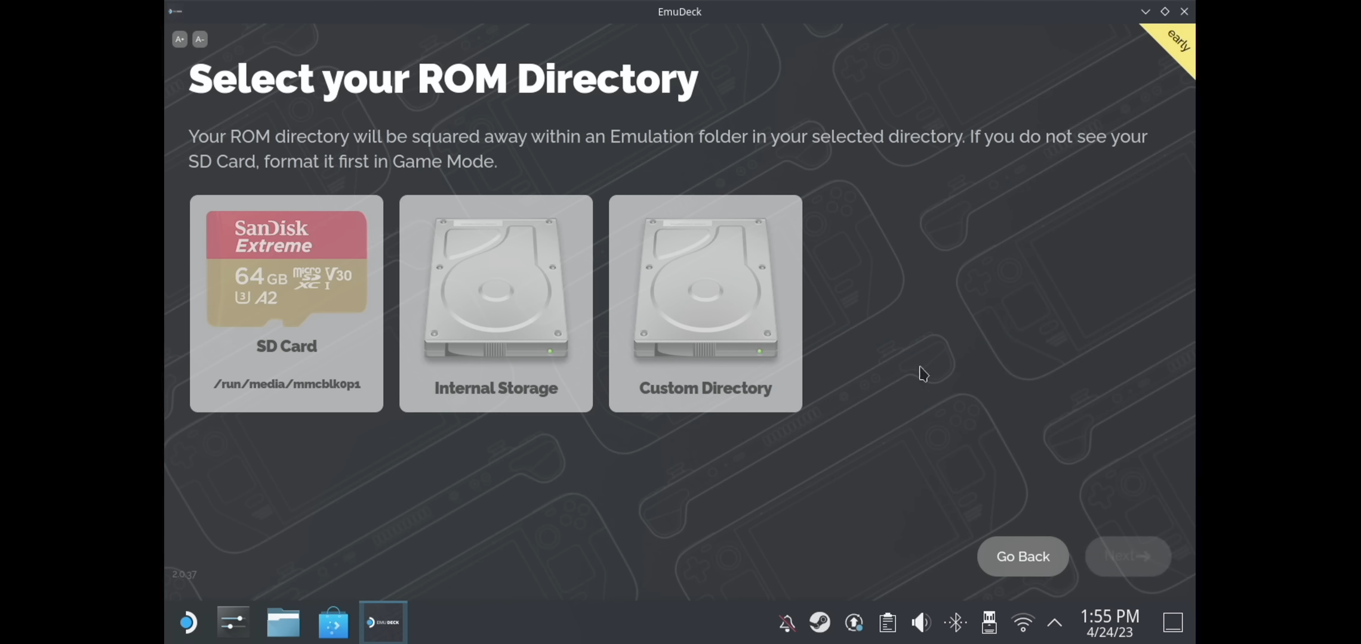Select SD Card as ROM directory

point(286,303)
